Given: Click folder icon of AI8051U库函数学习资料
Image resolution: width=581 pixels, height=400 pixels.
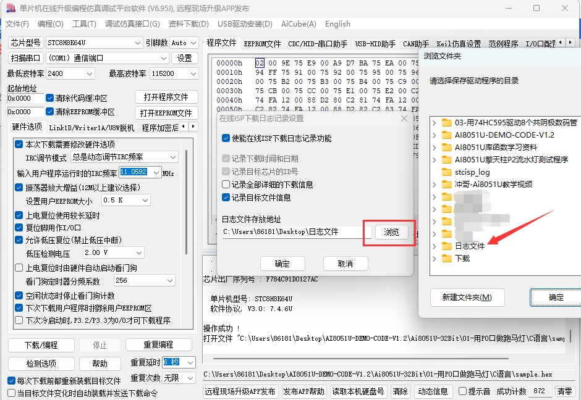Looking at the screenshot, I should 447,148.
